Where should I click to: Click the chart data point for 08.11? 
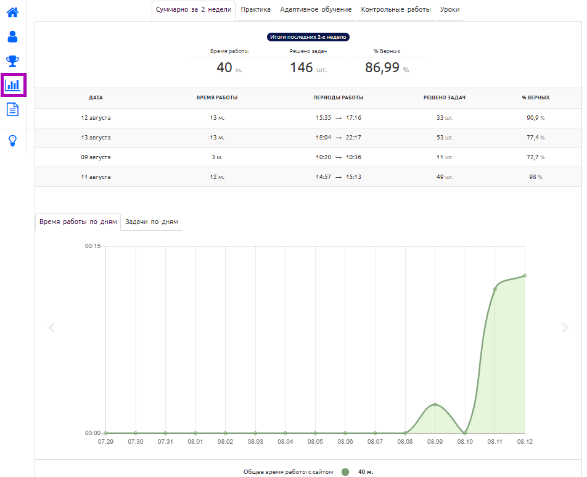point(495,289)
